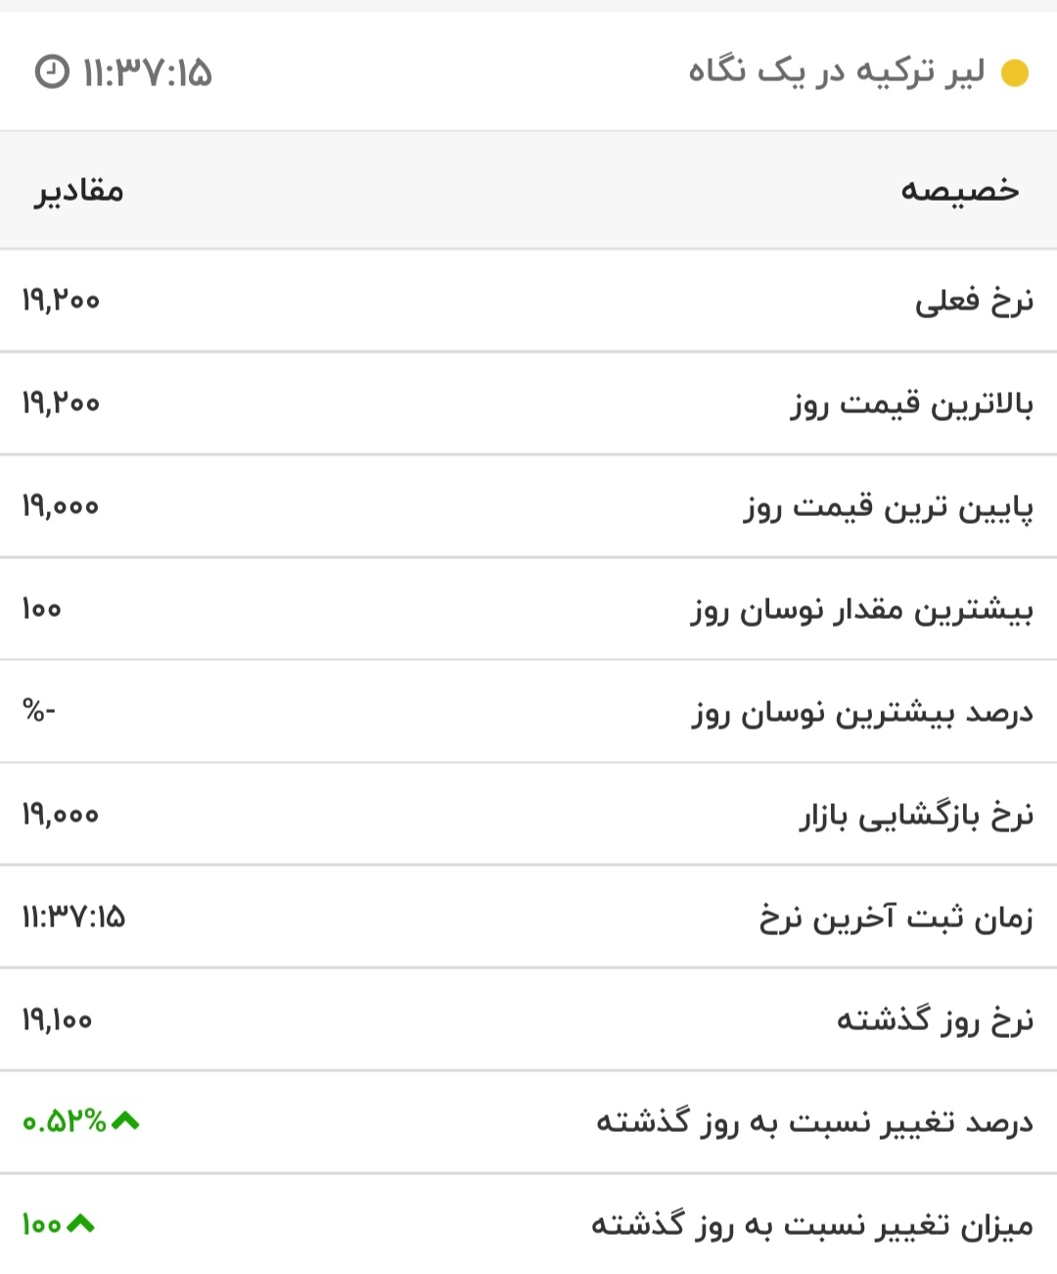The image size is (1057, 1274).
Task: Select the نرخ فعلی row label
Action: click(974, 302)
